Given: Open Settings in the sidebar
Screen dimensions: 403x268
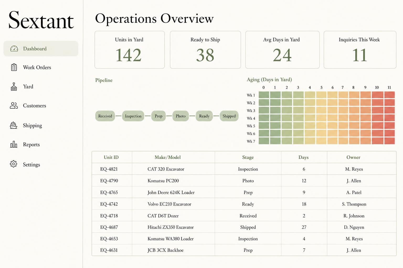Looking at the screenshot, I should 31,165.
